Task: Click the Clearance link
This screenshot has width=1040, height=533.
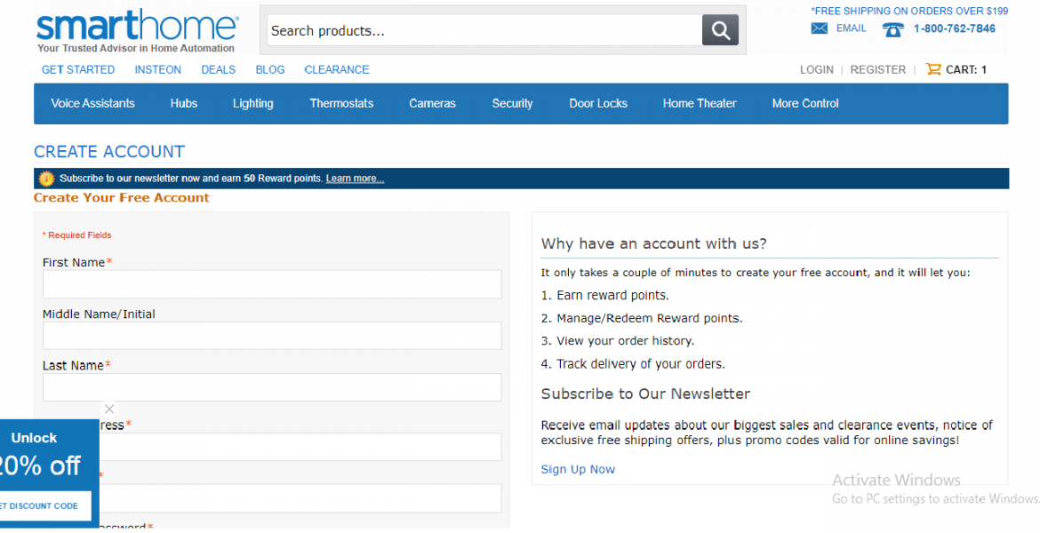Action: pyautogui.click(x=337, y=69)
